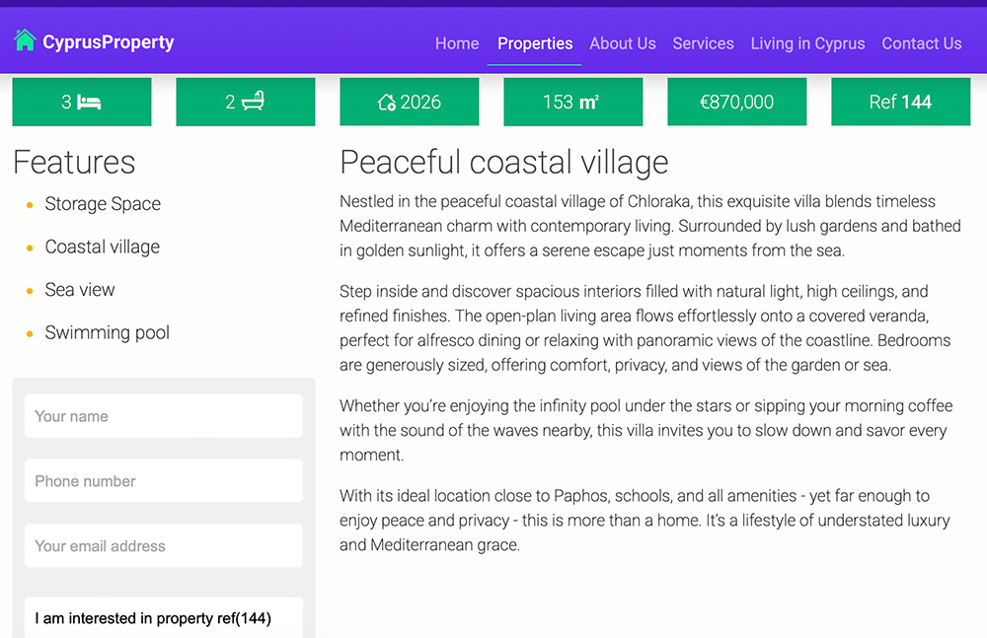This screenshot has width=987, height=638.
Task: Click the bathtub icon in bathrooms tile
Action: [x=254, y=102]
